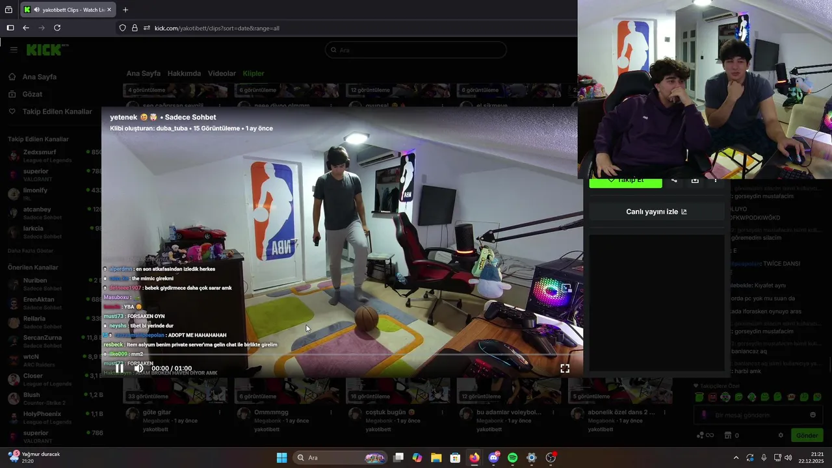Image resolution: width=832 pixels, height=468 pixels.
Task: Open the 'göte gitar' clip
Action: pos(157,412)
